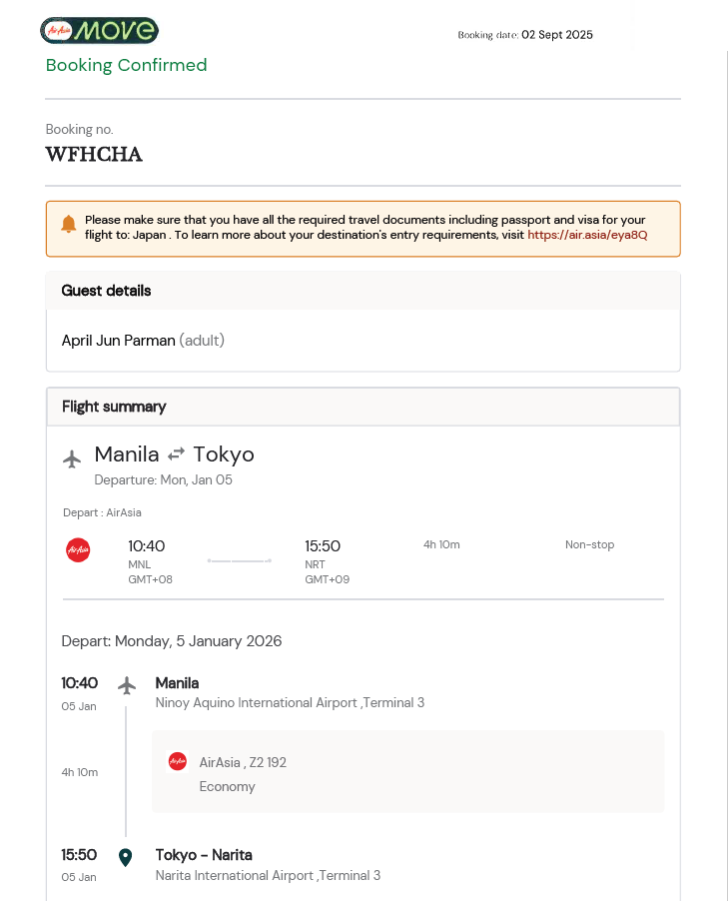The width and height of the screenshot is (728, 901).
Task: Click Narita International Airport Terminal 3 text
Action: click(x=268, y=876)
